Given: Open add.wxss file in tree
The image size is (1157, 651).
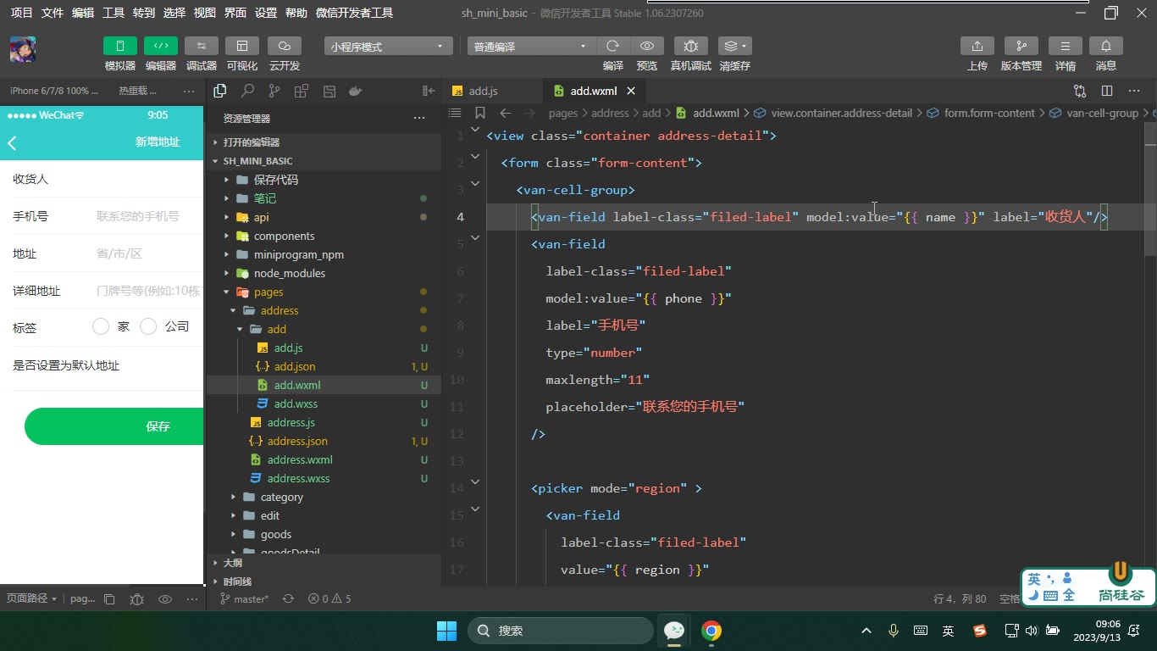Looking at the screenshot, I should point(296,403).
